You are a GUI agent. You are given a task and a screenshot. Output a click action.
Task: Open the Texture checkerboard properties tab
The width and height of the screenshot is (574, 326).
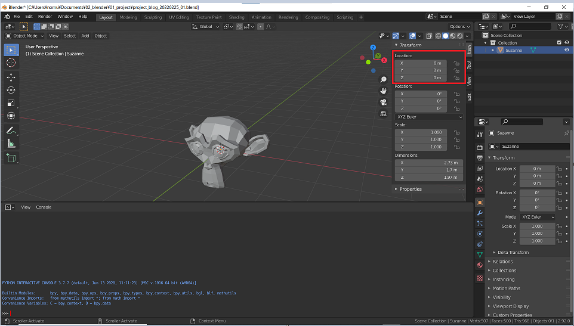(x=480, y=278)
